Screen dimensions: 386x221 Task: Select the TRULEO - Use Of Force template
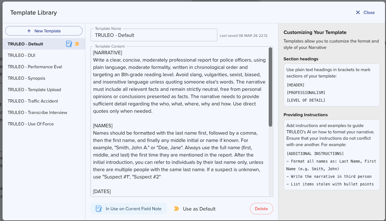(31, 124)
